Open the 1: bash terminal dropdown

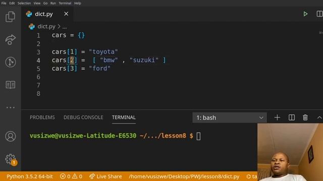(230, 118)
